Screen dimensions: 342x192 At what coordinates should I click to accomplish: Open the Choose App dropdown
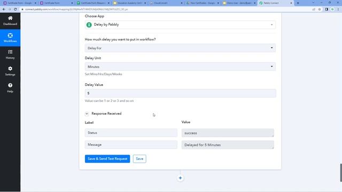pos(180,25)
